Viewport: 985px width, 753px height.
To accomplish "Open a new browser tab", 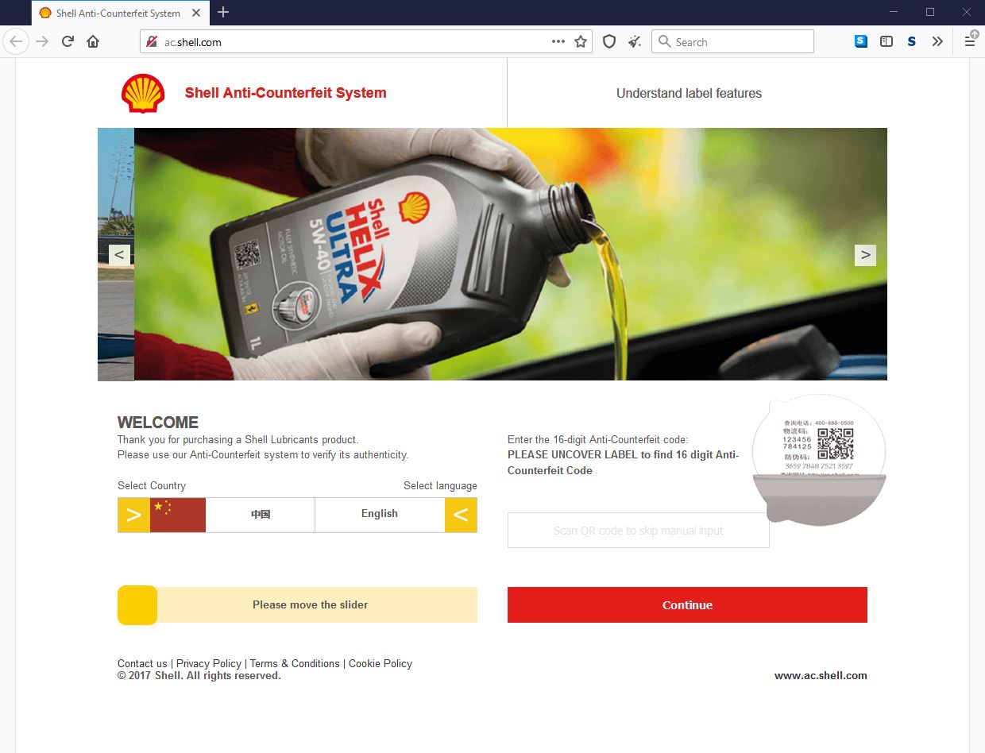I will tap(223, 12).
